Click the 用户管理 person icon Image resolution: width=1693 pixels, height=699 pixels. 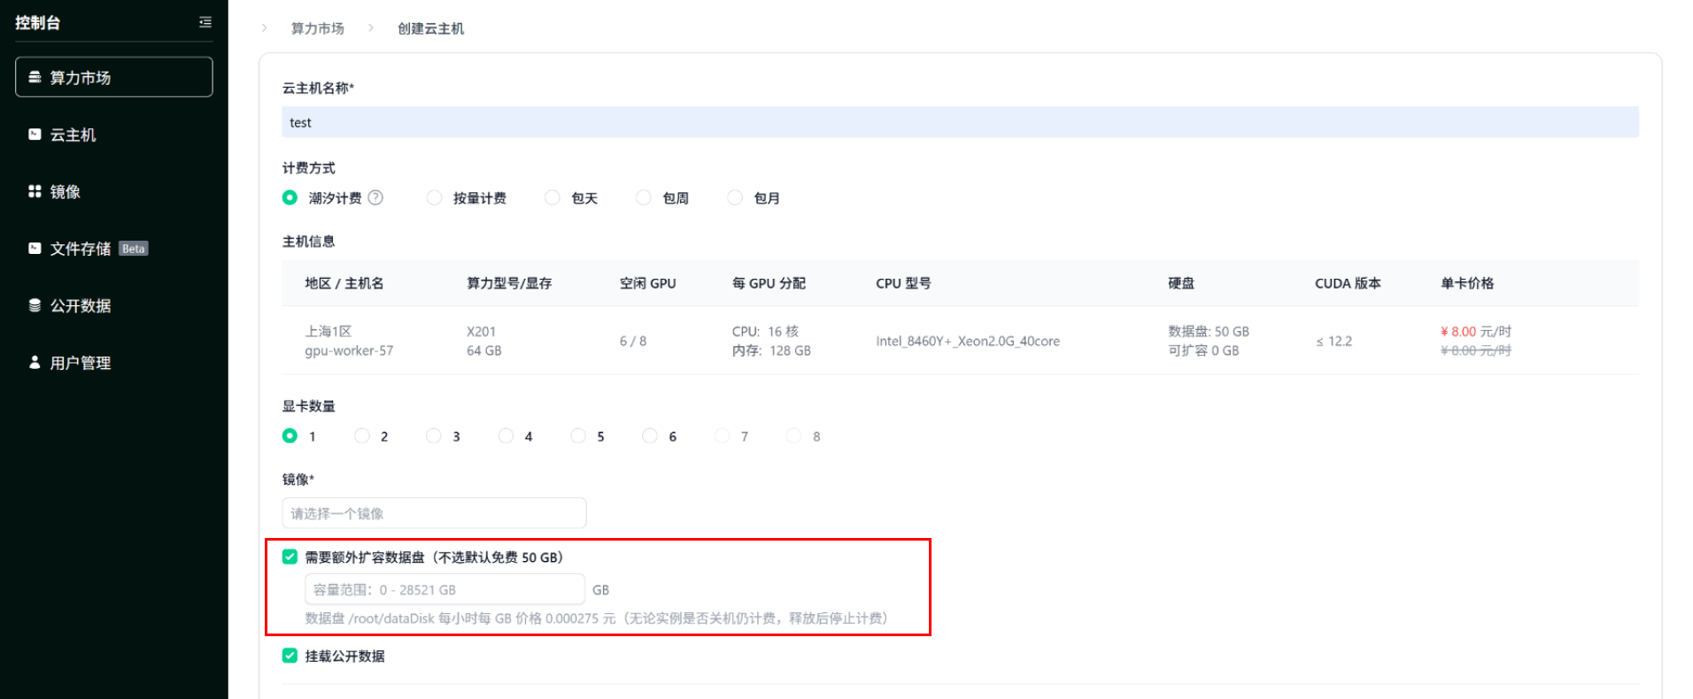(35, 362)
